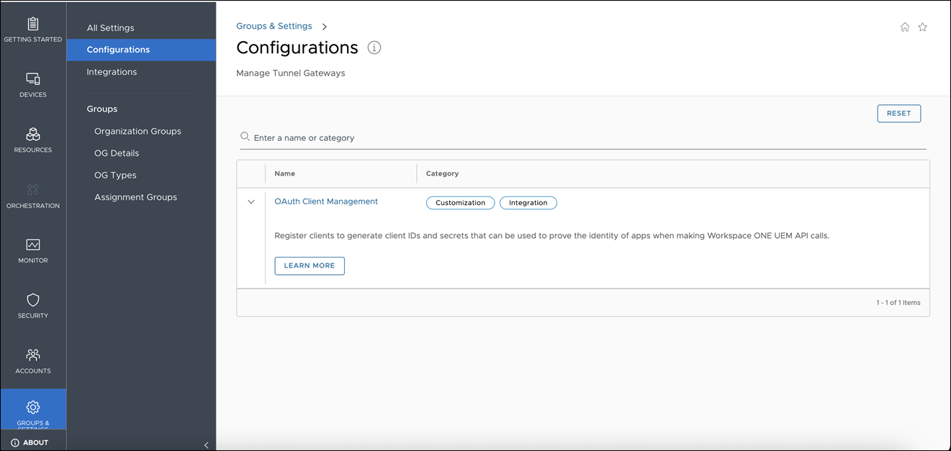Image resolution: width=951 pixels, height=451 pixels.
Task: Open the Integrations menu item
Action: (112, 71)
